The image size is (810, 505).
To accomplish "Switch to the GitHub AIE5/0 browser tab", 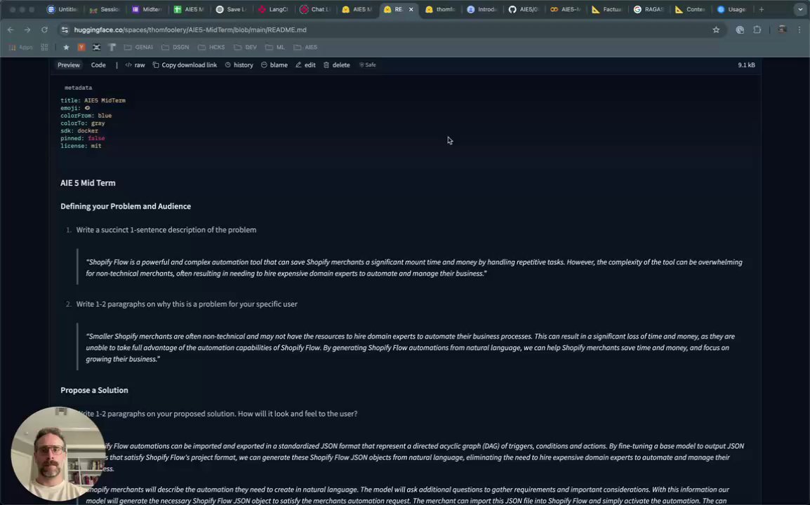I will [524, 9].
